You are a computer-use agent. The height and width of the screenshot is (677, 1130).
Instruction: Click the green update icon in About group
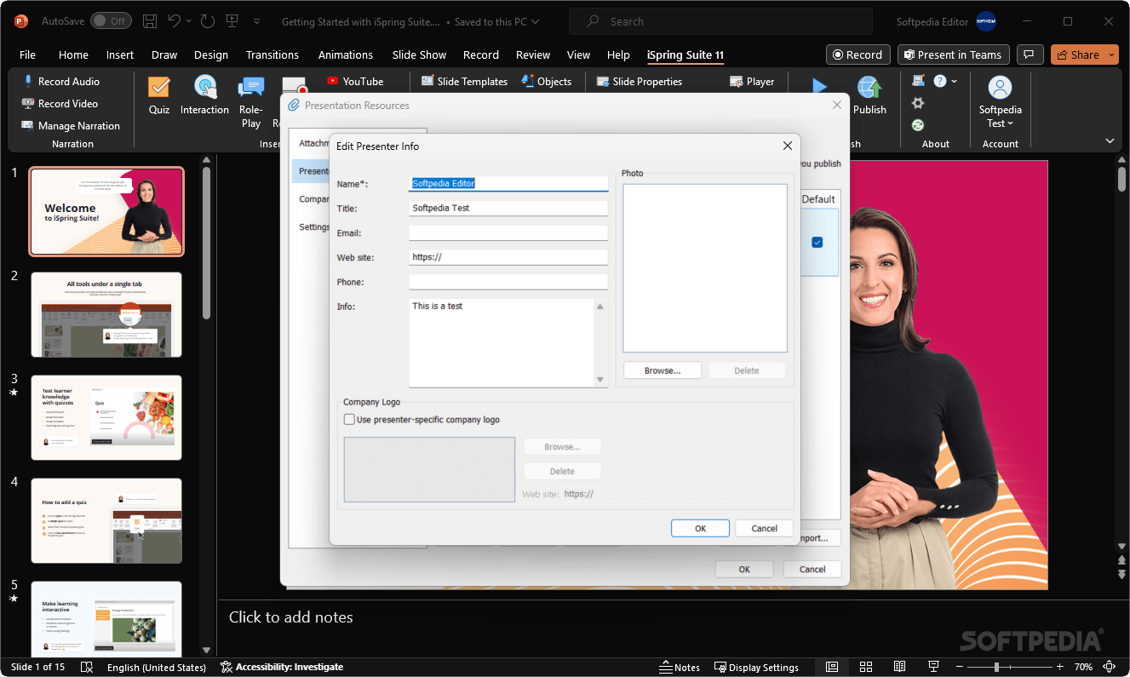(x=918, y=125)
